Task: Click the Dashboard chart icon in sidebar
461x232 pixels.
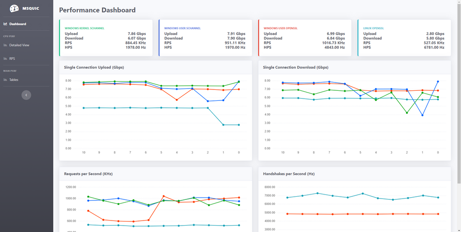Action: point(6,24)
